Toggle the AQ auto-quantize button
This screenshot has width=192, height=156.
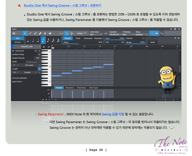(x=106, y=33)
